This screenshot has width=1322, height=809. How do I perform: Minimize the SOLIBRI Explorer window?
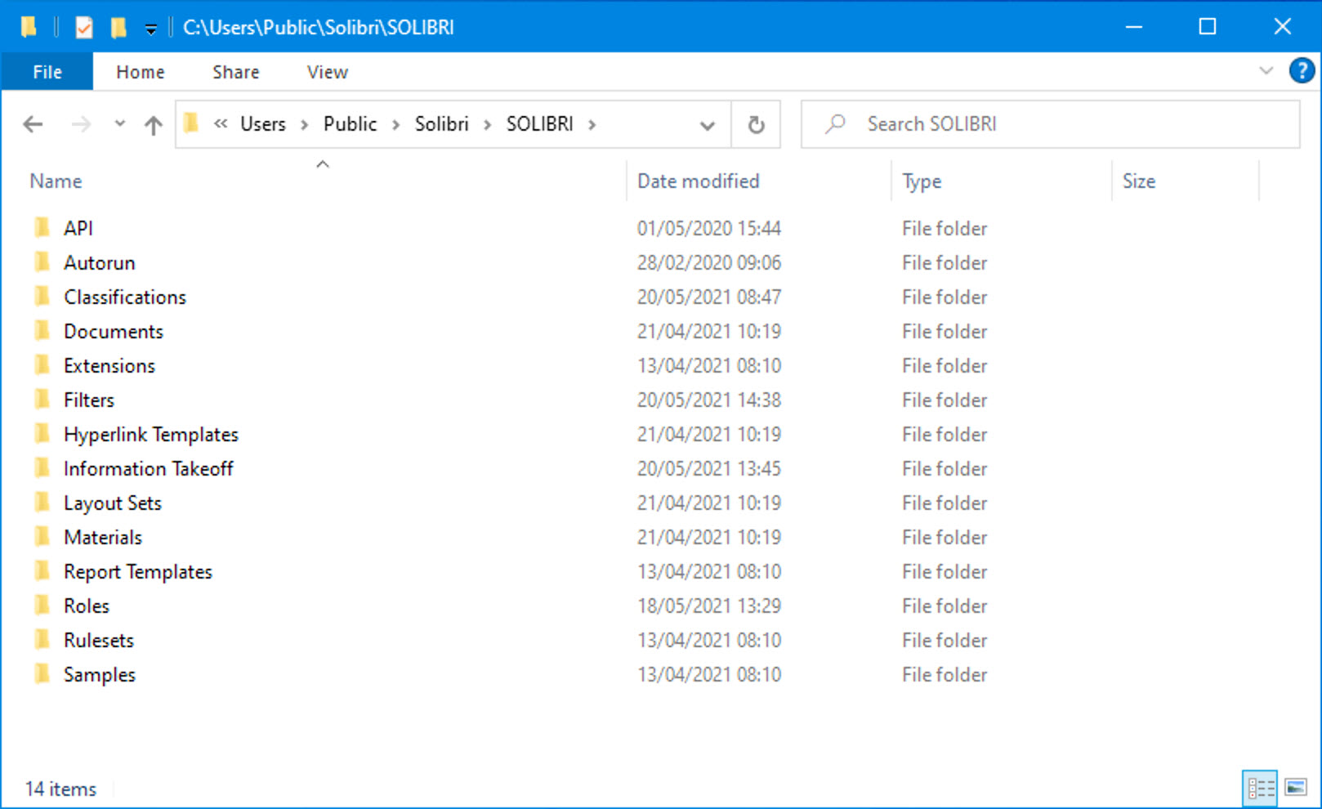coord(1133,27)
